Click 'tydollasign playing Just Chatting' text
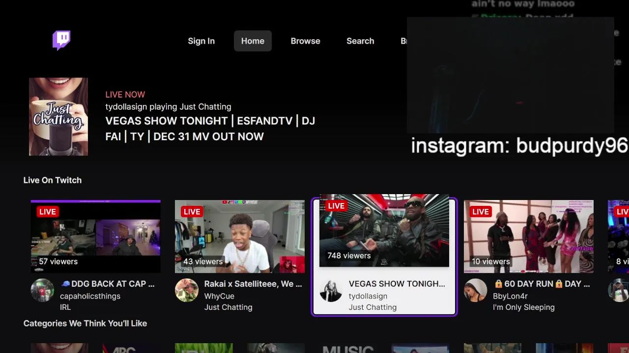This screenshot has width=629, height=353. click(168, 107)
